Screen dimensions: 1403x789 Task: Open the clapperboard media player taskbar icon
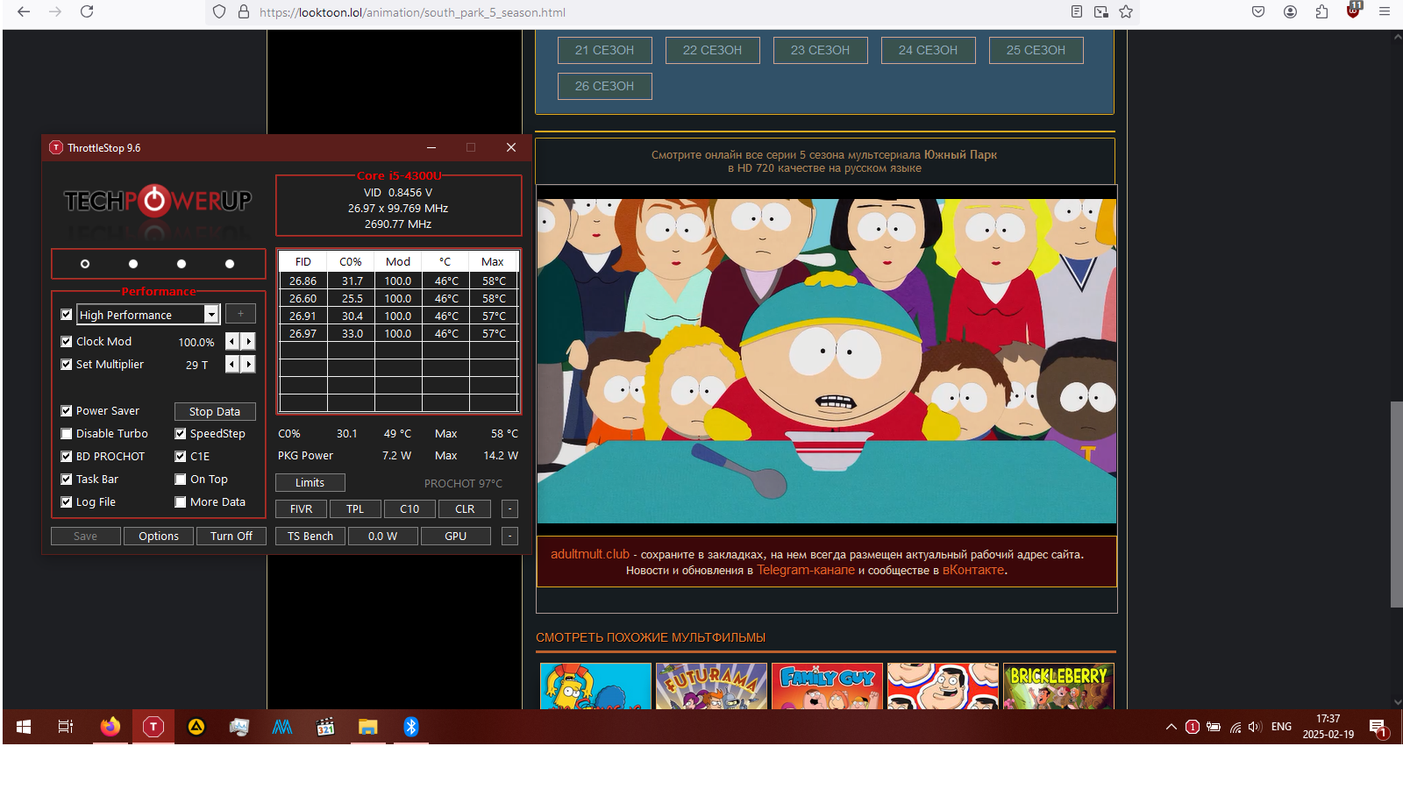pos(325,727)
